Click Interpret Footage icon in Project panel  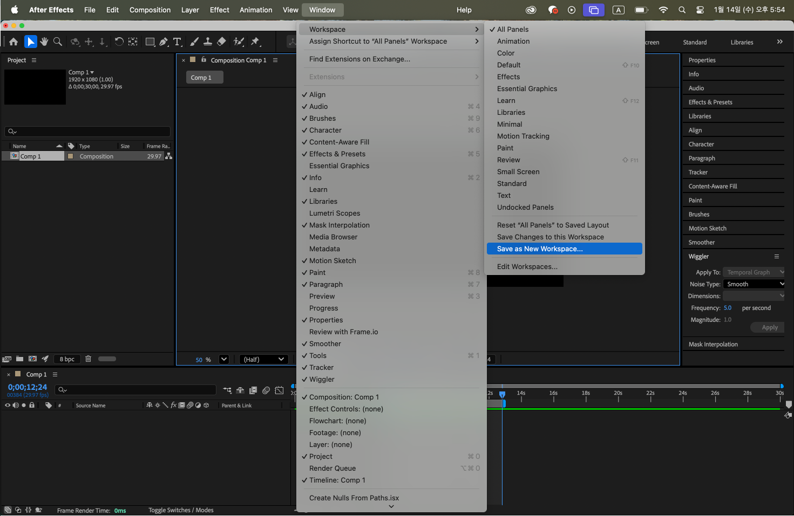(x=6, y=359)
